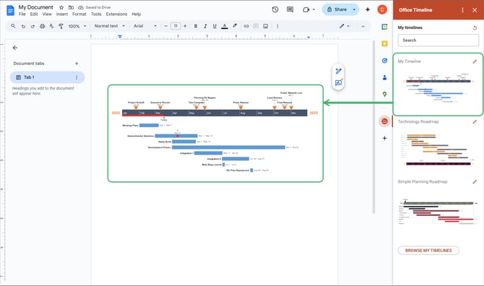This screenshot has height=286, width=484.
Task: Click the search menus magnifier icon
Action: 13,26
